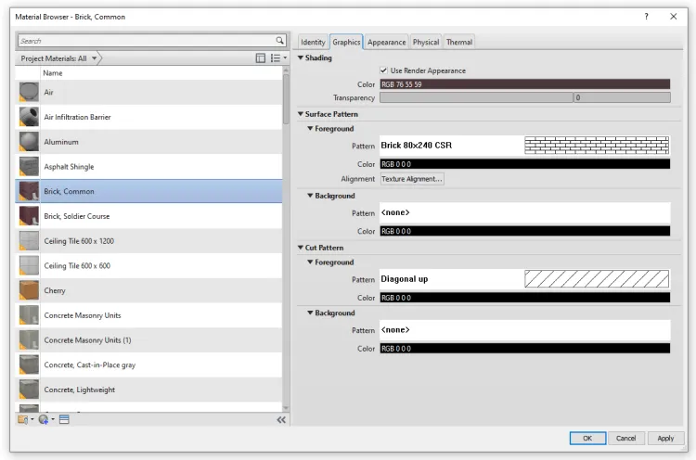
Task: Collapse the Cut Pattern Background group
Action: [310, 313]
